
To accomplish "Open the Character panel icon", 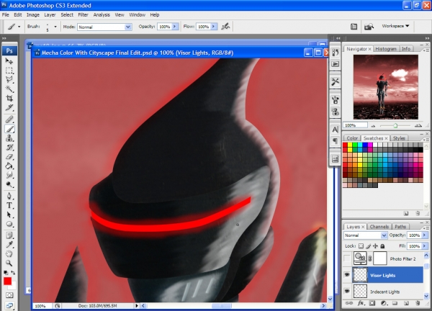I will 335,130.
